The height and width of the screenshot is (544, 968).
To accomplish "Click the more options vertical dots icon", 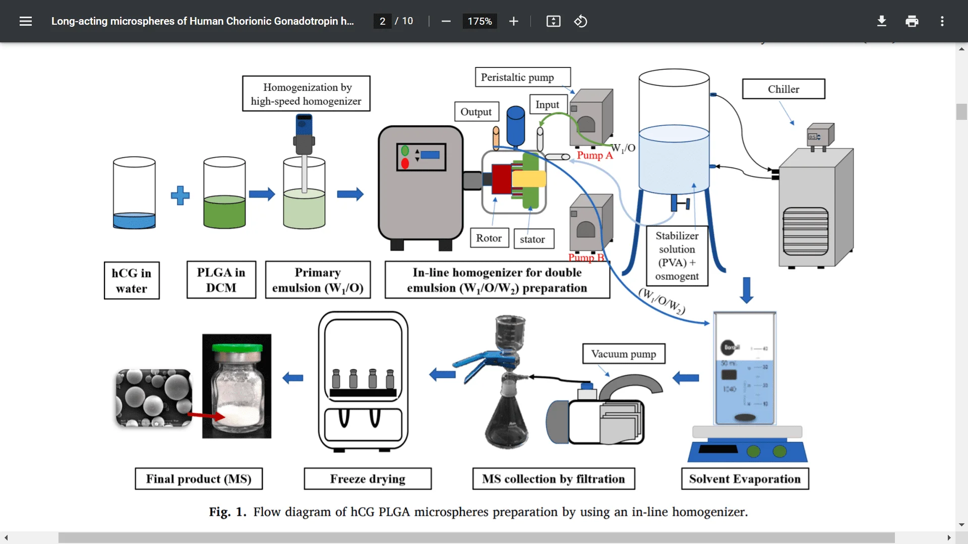I will coord(942,21).
